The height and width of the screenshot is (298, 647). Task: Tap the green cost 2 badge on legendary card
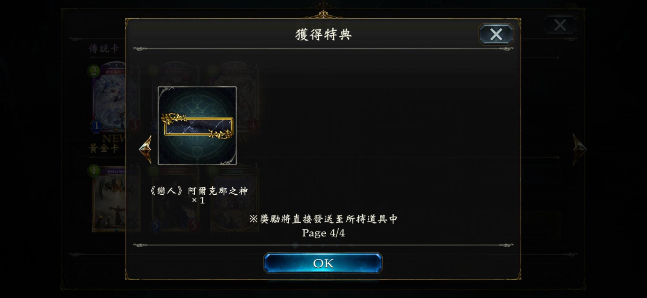94,71
